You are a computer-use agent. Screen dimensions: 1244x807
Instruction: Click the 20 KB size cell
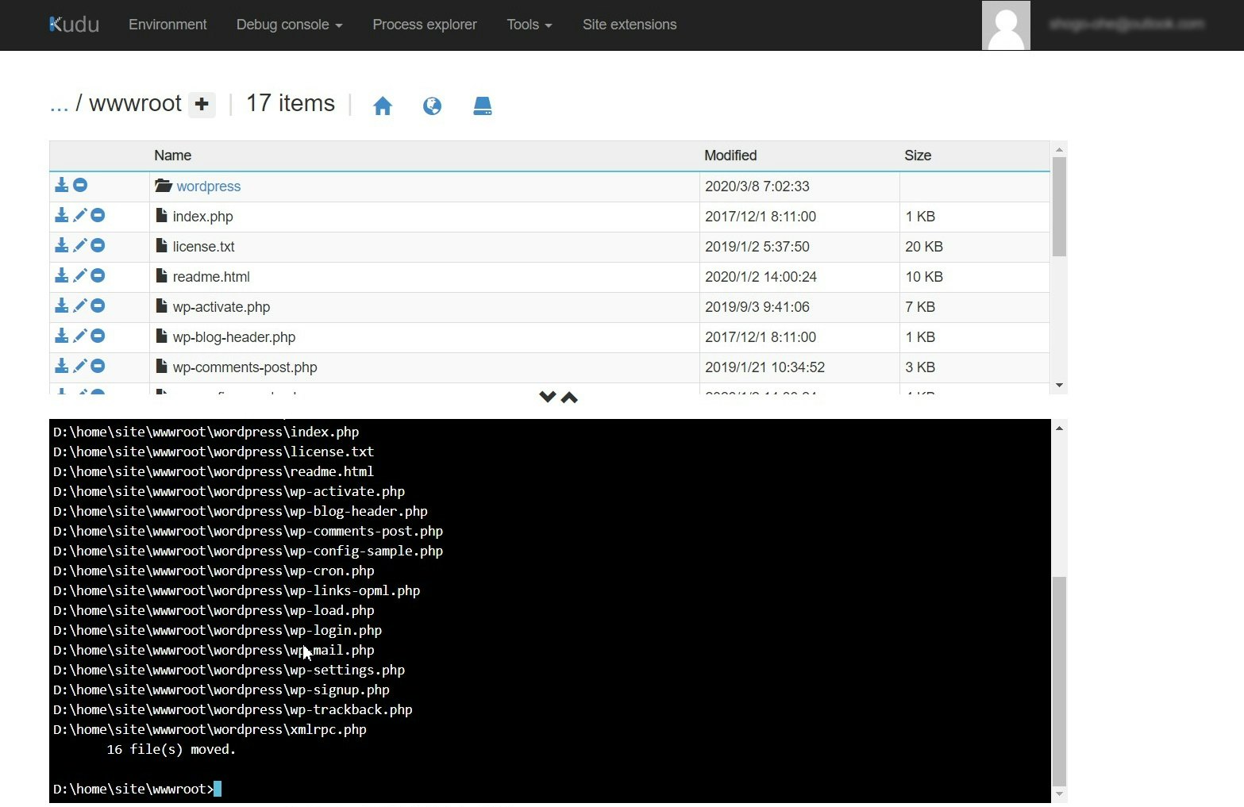(924, 247)
